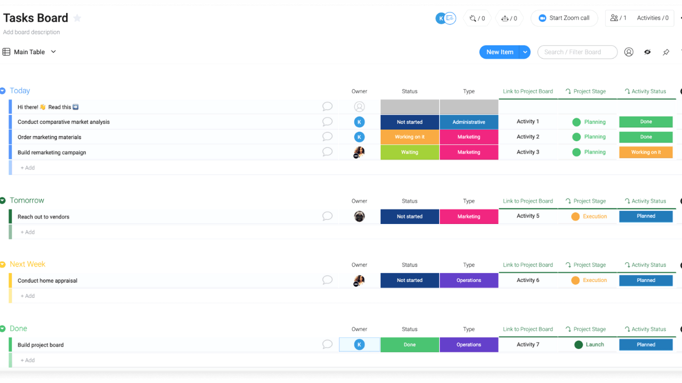Screen dimensions: 682x383
Task: Open the New Item dropdown arrow
Action: 525,52
